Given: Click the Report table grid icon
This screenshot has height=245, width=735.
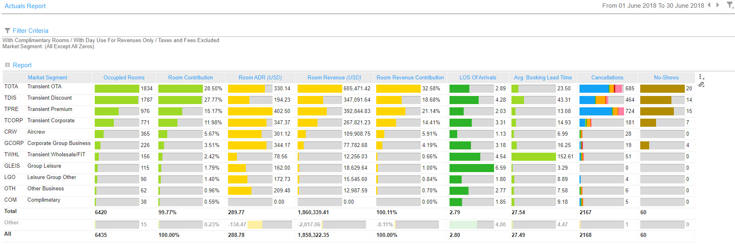Looking at the screenshot, I should [x=7, y=65].
